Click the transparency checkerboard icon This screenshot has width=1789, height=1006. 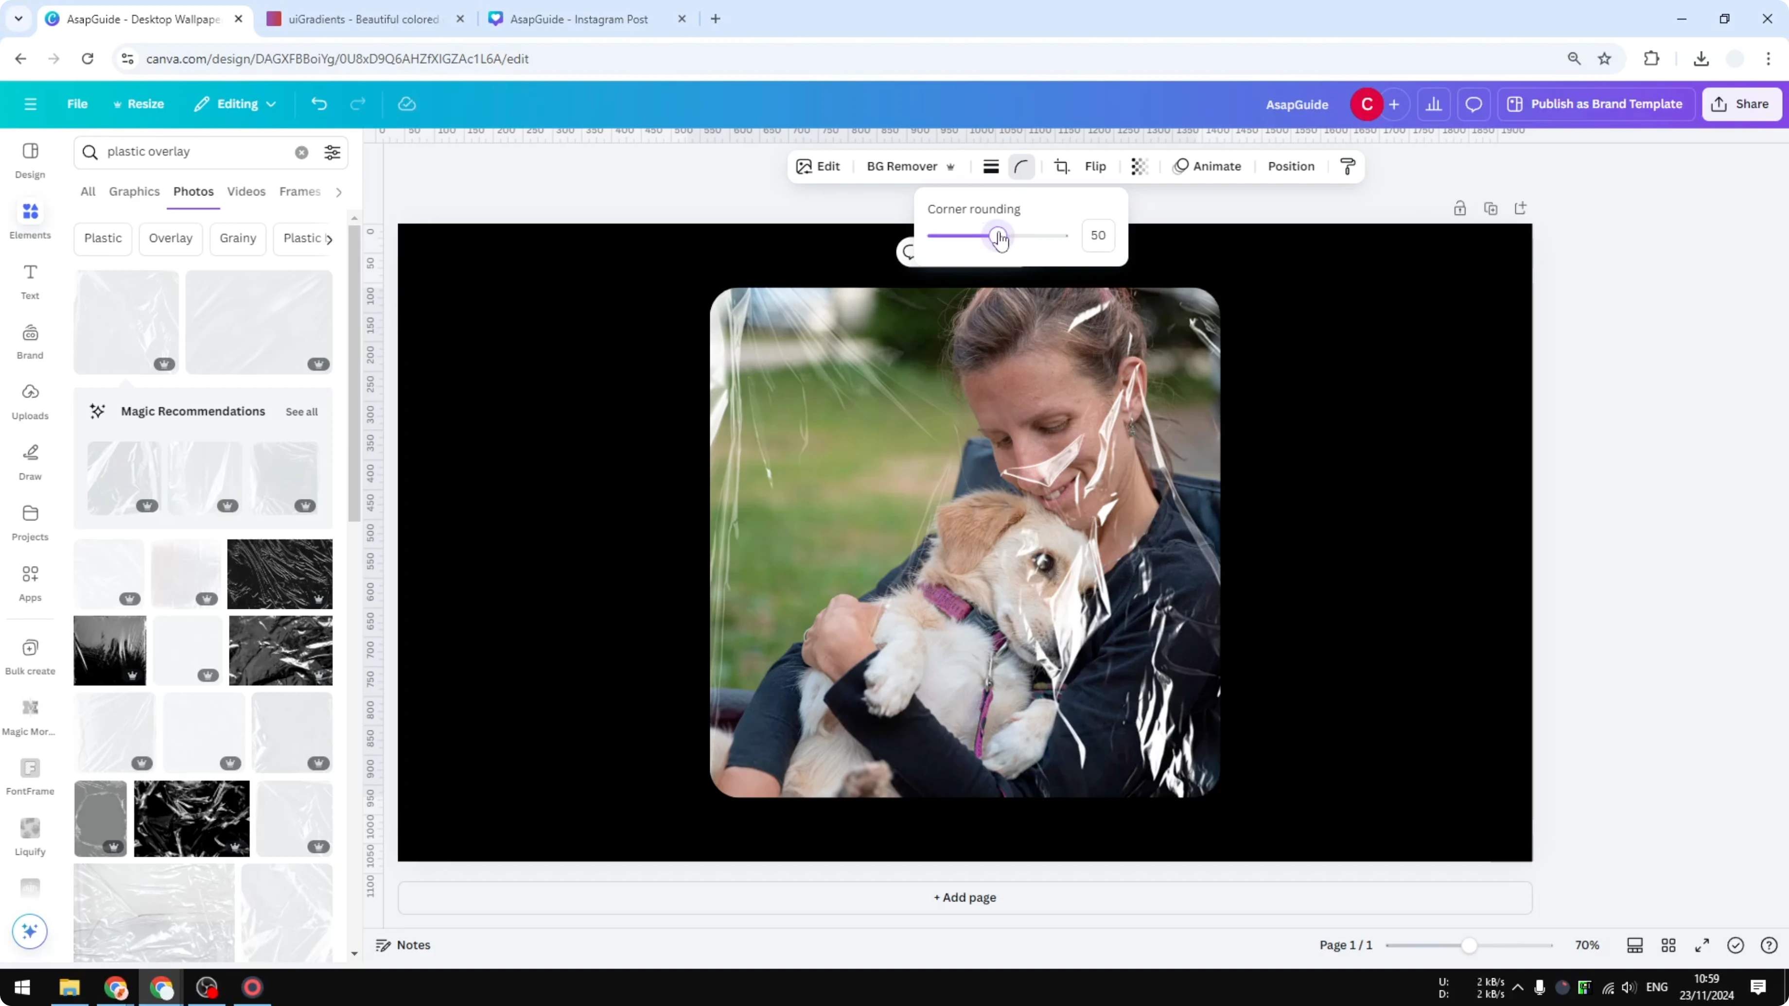click(x=1140, y=167)
